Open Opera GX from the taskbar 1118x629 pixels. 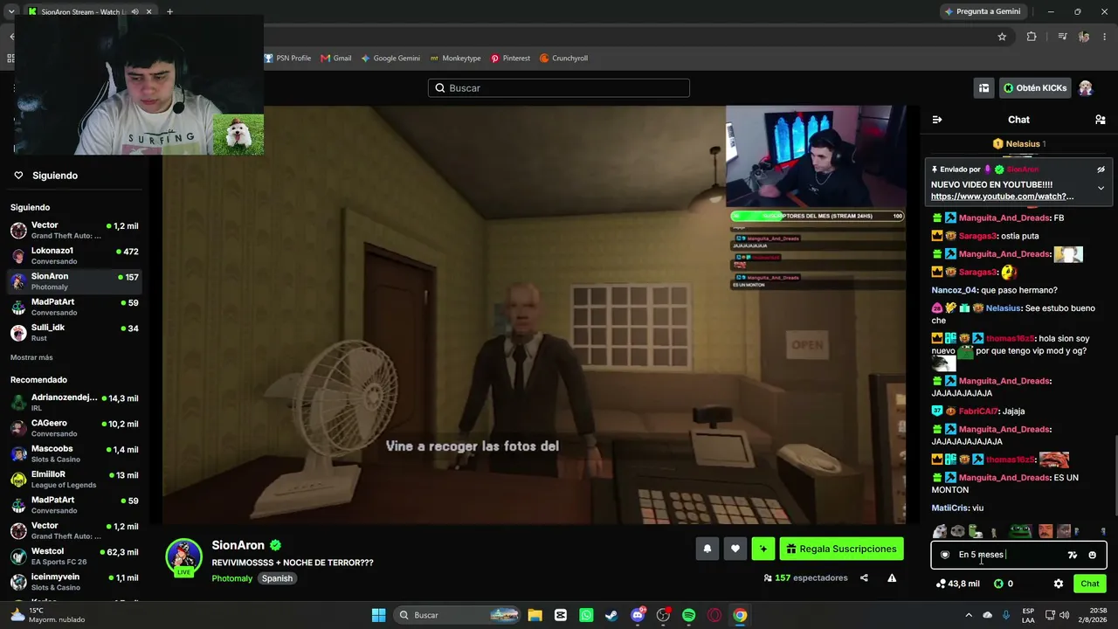pos(714,615)
